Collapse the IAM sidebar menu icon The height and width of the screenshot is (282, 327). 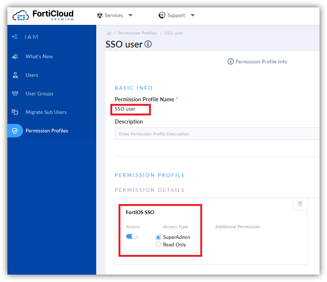15,37
